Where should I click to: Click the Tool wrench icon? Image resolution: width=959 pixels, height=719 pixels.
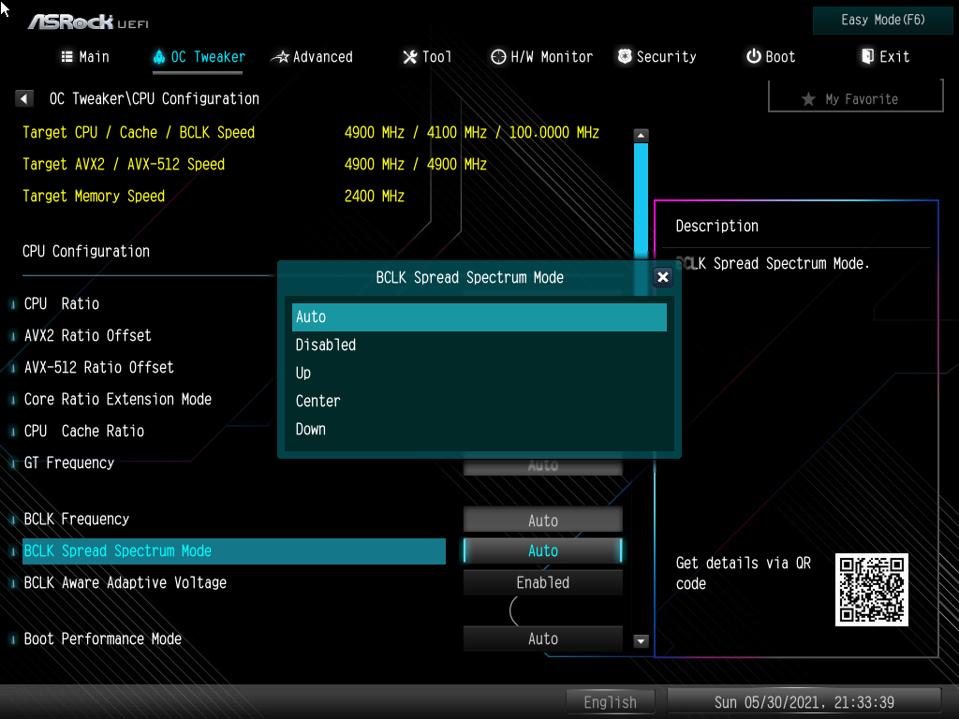coord(410,57)
